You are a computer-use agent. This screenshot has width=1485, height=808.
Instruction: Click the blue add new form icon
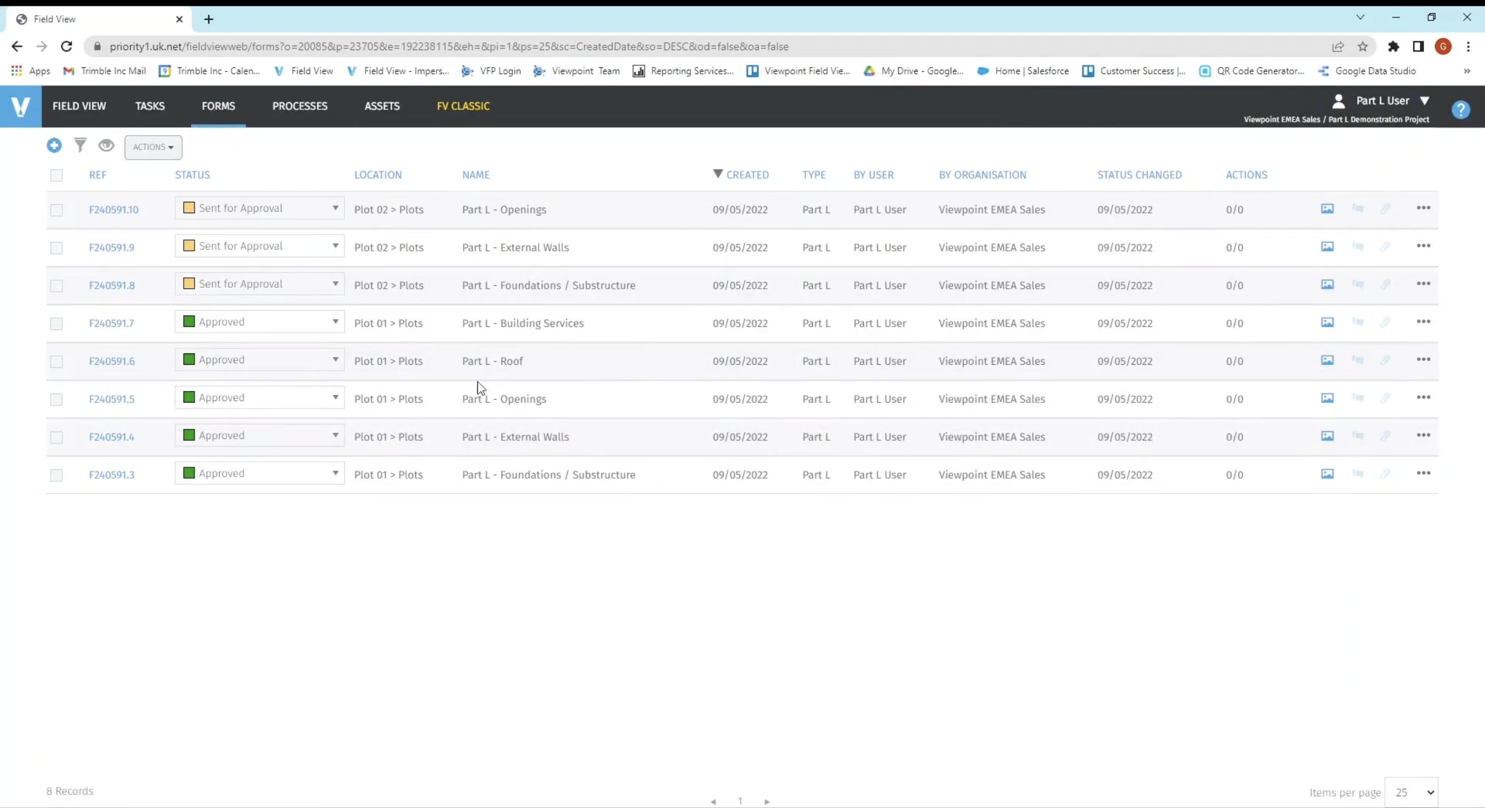[x=54, y=146]
